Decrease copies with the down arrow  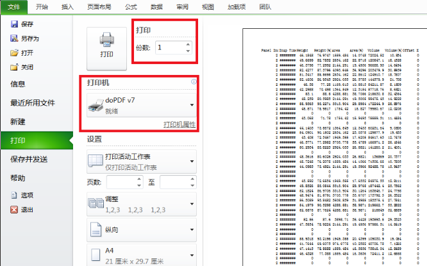(x=188, y=51)
